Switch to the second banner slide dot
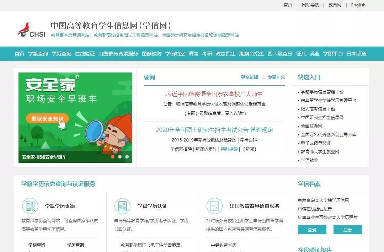 [x=120, y=156]
